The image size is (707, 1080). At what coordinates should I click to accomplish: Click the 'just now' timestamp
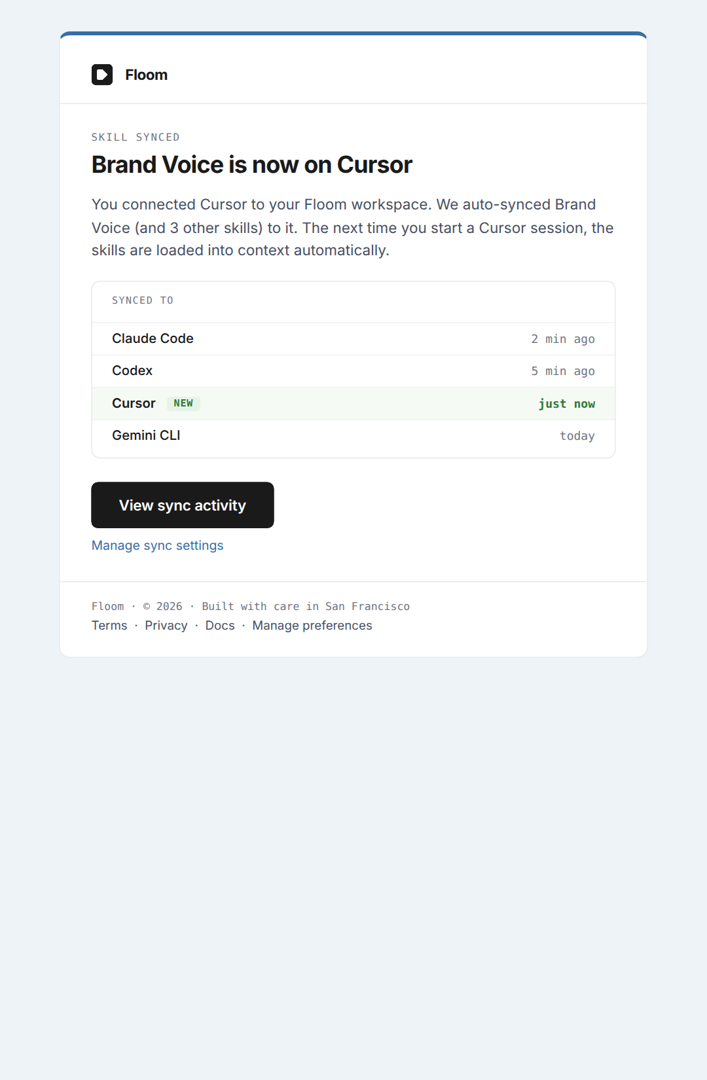coord(566,404)
